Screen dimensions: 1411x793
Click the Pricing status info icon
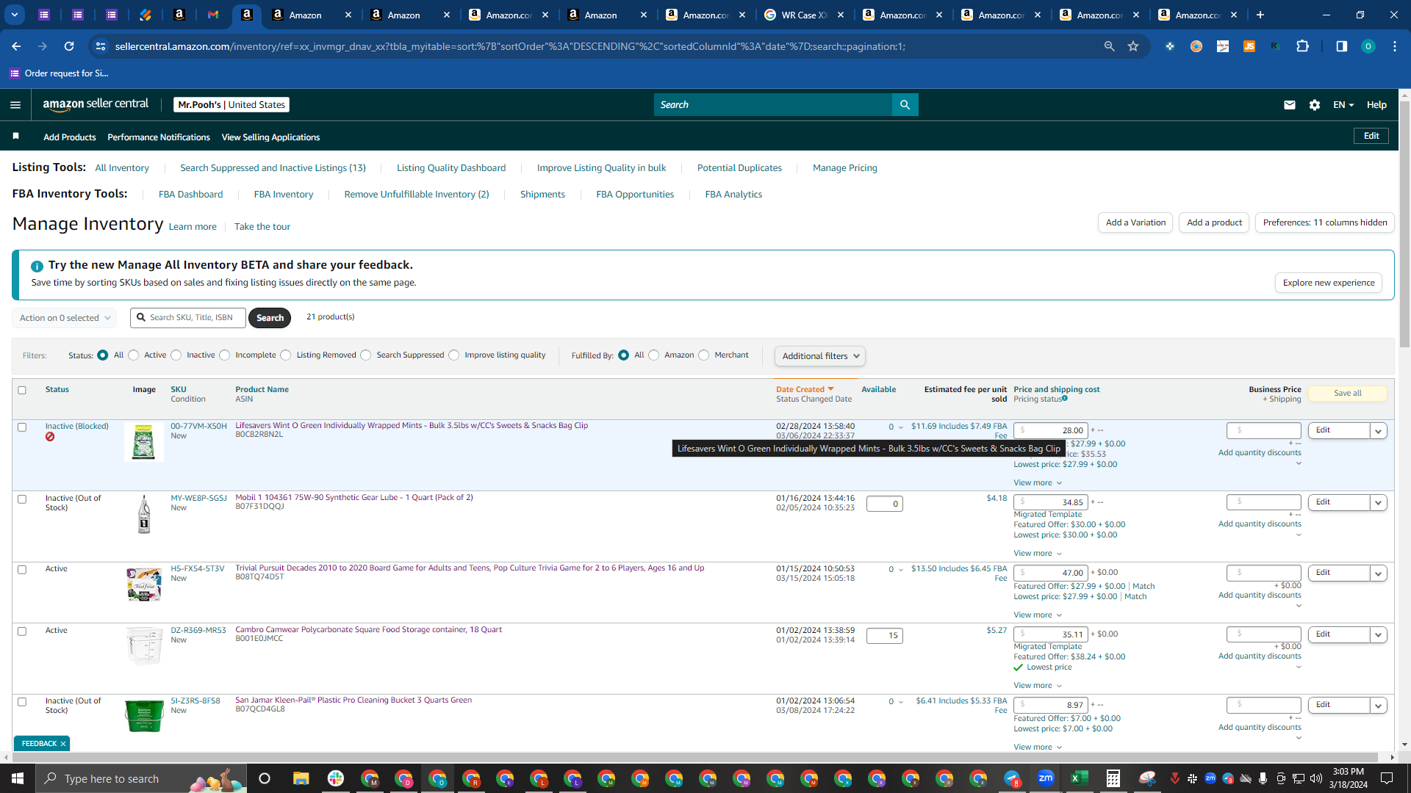coord(1065,399)
